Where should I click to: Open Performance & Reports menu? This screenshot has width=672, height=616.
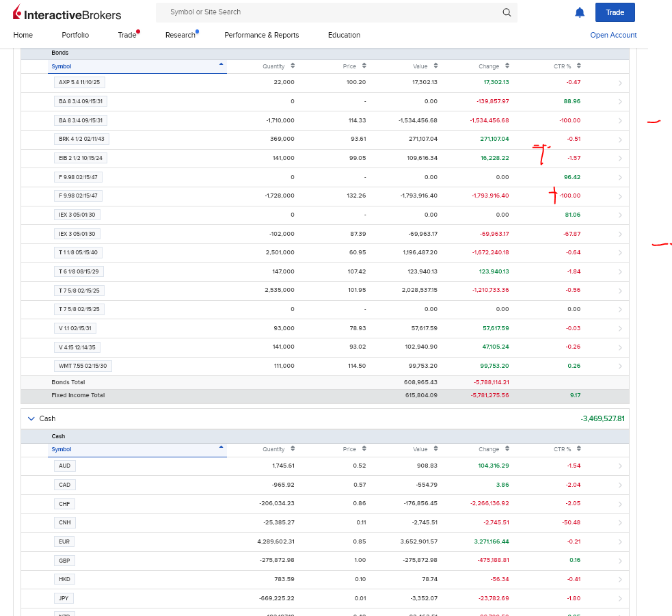coord(261,35)
